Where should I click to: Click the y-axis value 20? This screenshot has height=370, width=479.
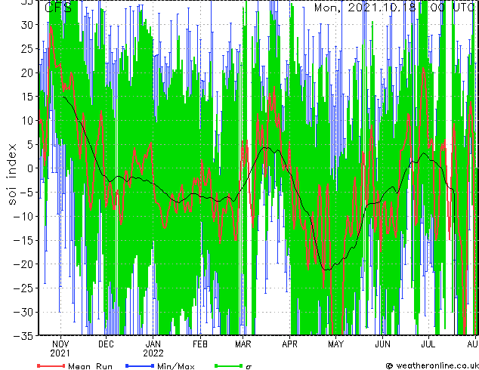click(x=27, y=72)
